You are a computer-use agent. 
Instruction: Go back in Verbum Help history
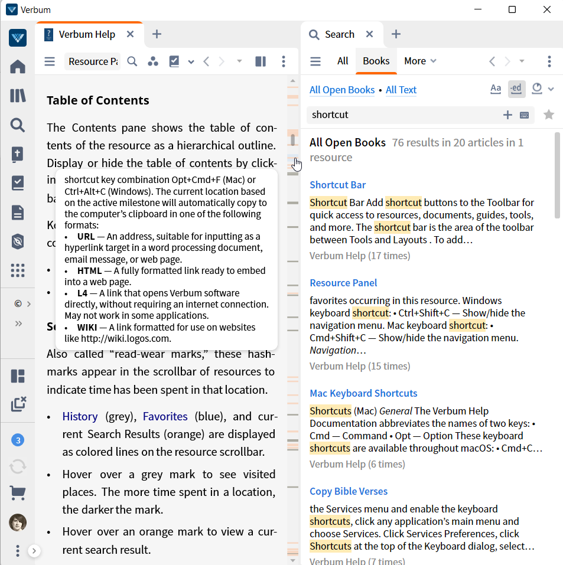[x=206, y=61]
